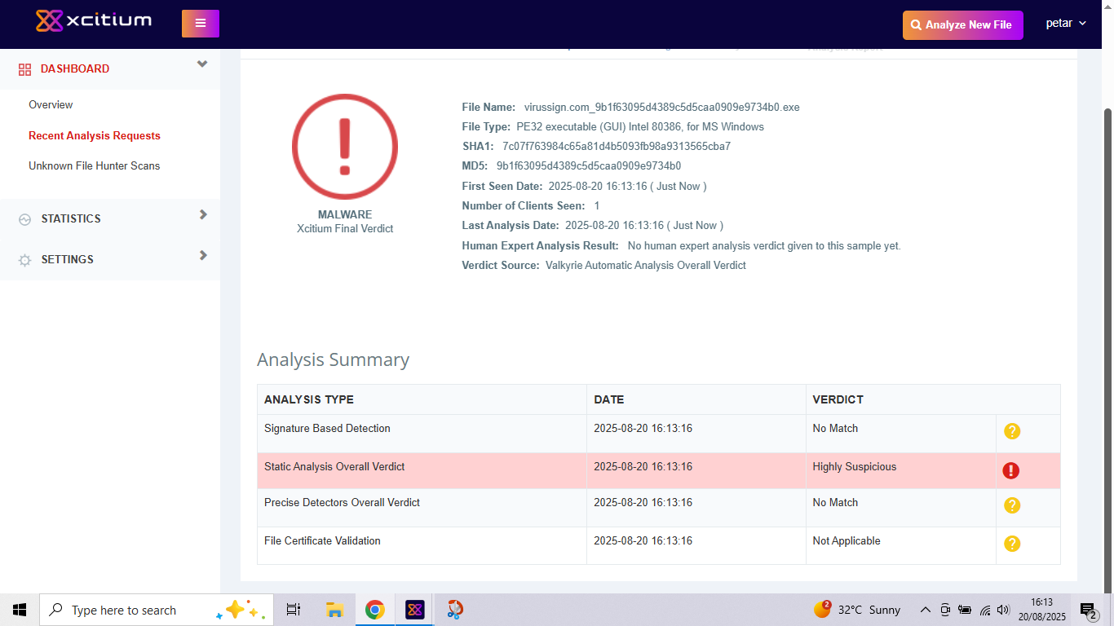
Task: Expand the Statistics section arrow
Action: 203,214
